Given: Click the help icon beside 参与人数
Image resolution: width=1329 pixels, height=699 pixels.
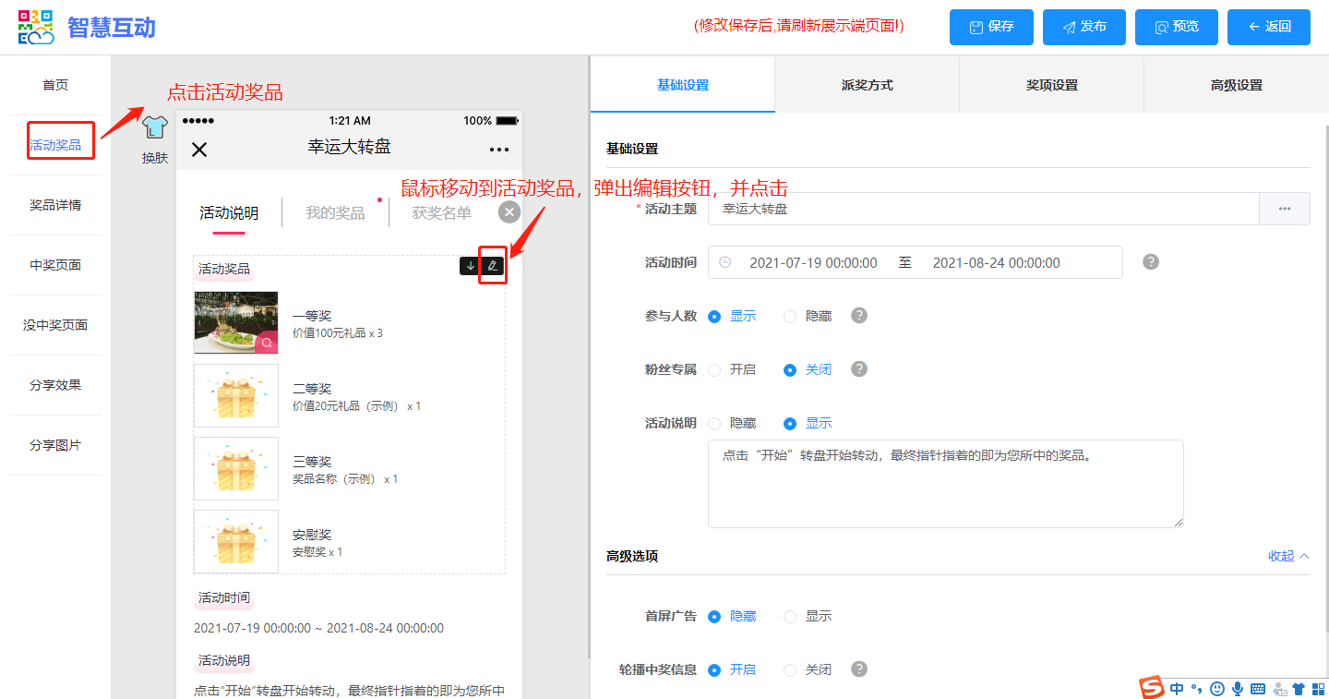Looking at the screenshot, I should [x=859, y=316].
